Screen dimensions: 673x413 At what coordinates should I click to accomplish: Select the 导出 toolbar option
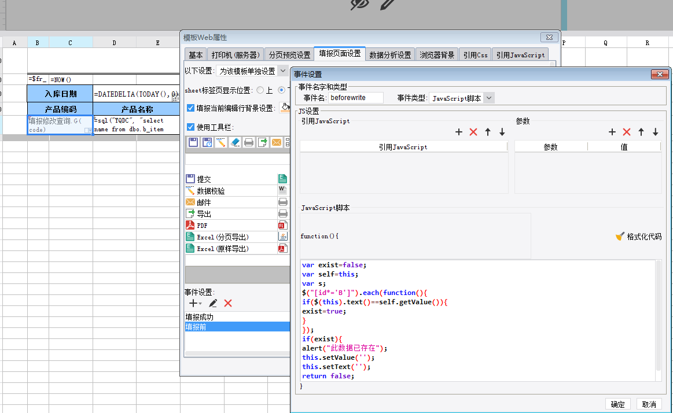click(x=231, y=213)
